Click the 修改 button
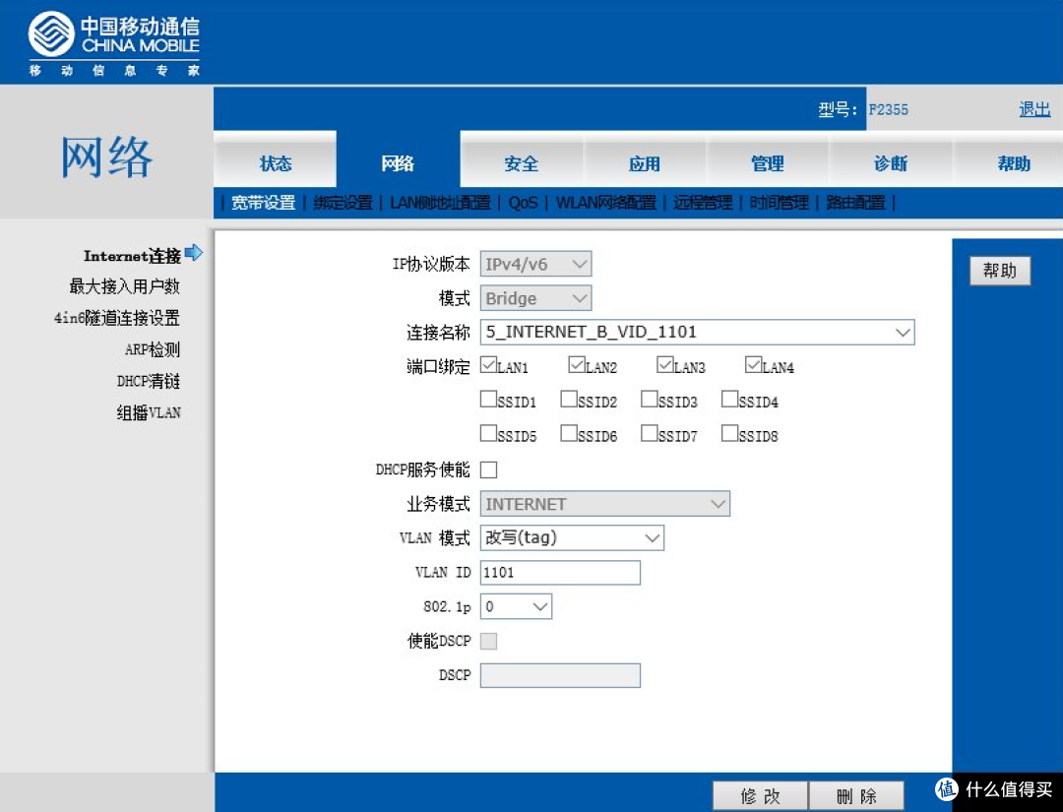 (760, 795)
